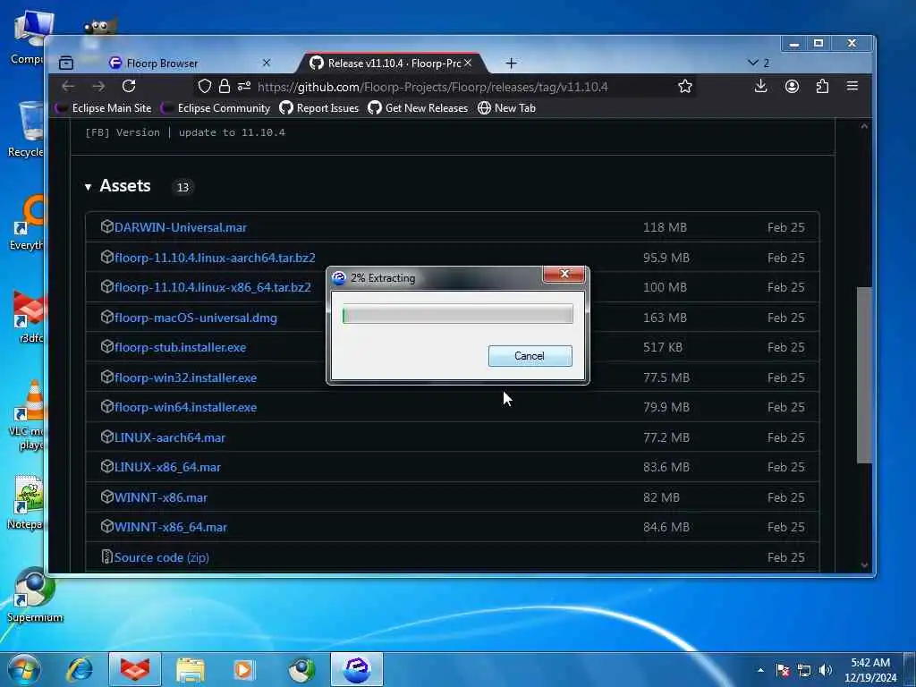Download floorp-11.10.4.linux-aarch64.tar.bz2
The width and height of the screenshot is (916, 687).
(215, 258)
